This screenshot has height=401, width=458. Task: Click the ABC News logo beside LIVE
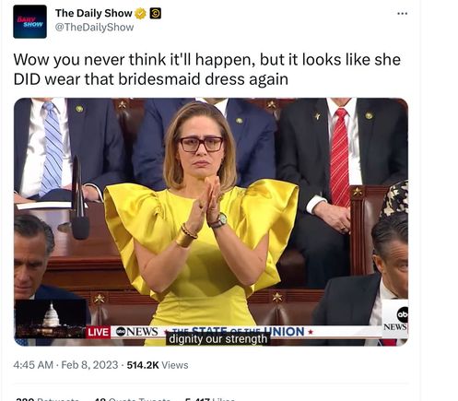click(x=137, y=332)
